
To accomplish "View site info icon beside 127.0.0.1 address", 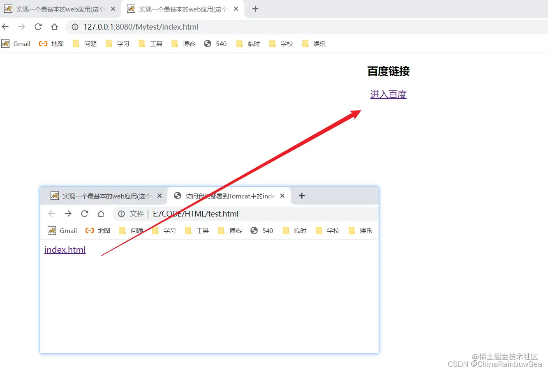I will [x=75, y=27].
